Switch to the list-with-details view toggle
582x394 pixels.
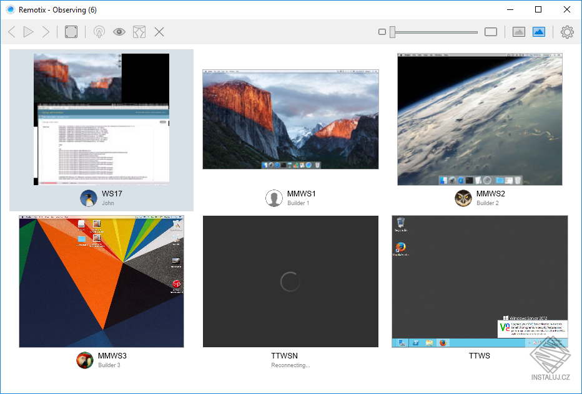click(x=519, y=32)
